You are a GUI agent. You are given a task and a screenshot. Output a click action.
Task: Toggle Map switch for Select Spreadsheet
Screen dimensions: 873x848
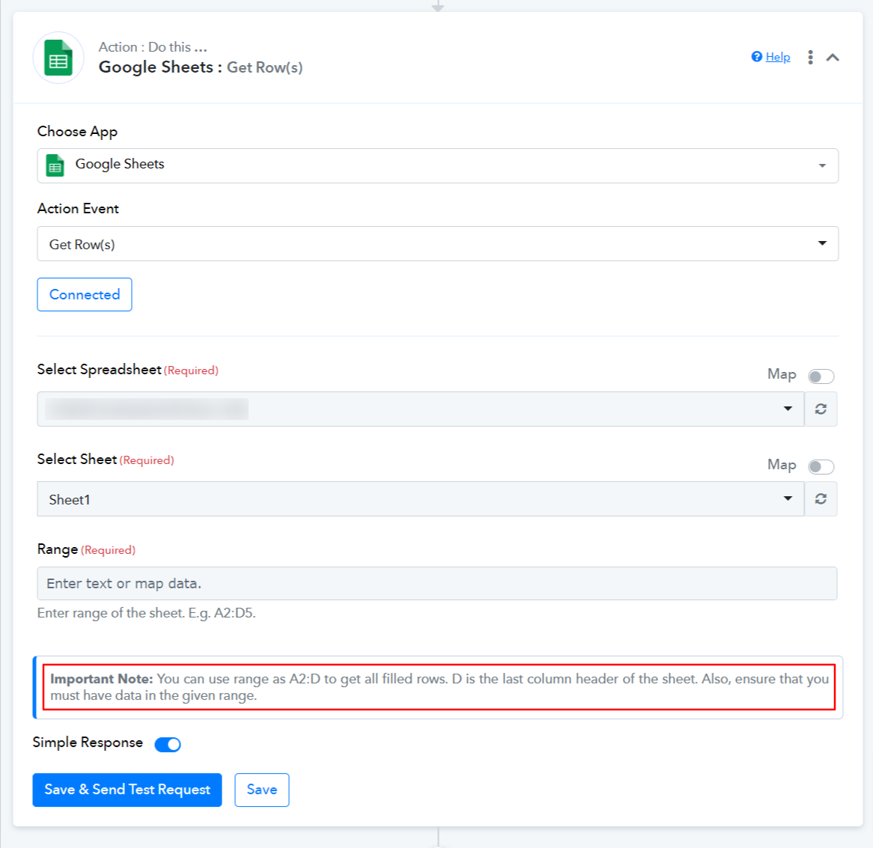pos(821,376)
